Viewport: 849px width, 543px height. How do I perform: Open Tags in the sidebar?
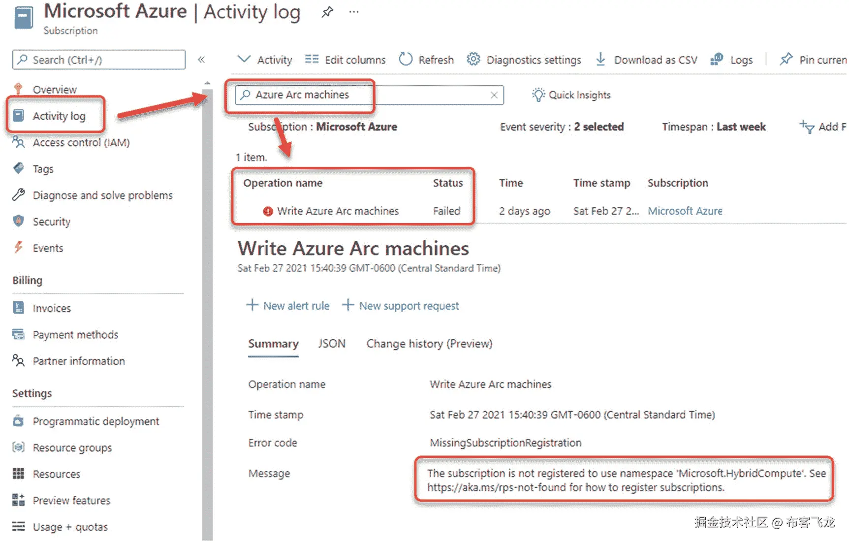click(43, 169)
